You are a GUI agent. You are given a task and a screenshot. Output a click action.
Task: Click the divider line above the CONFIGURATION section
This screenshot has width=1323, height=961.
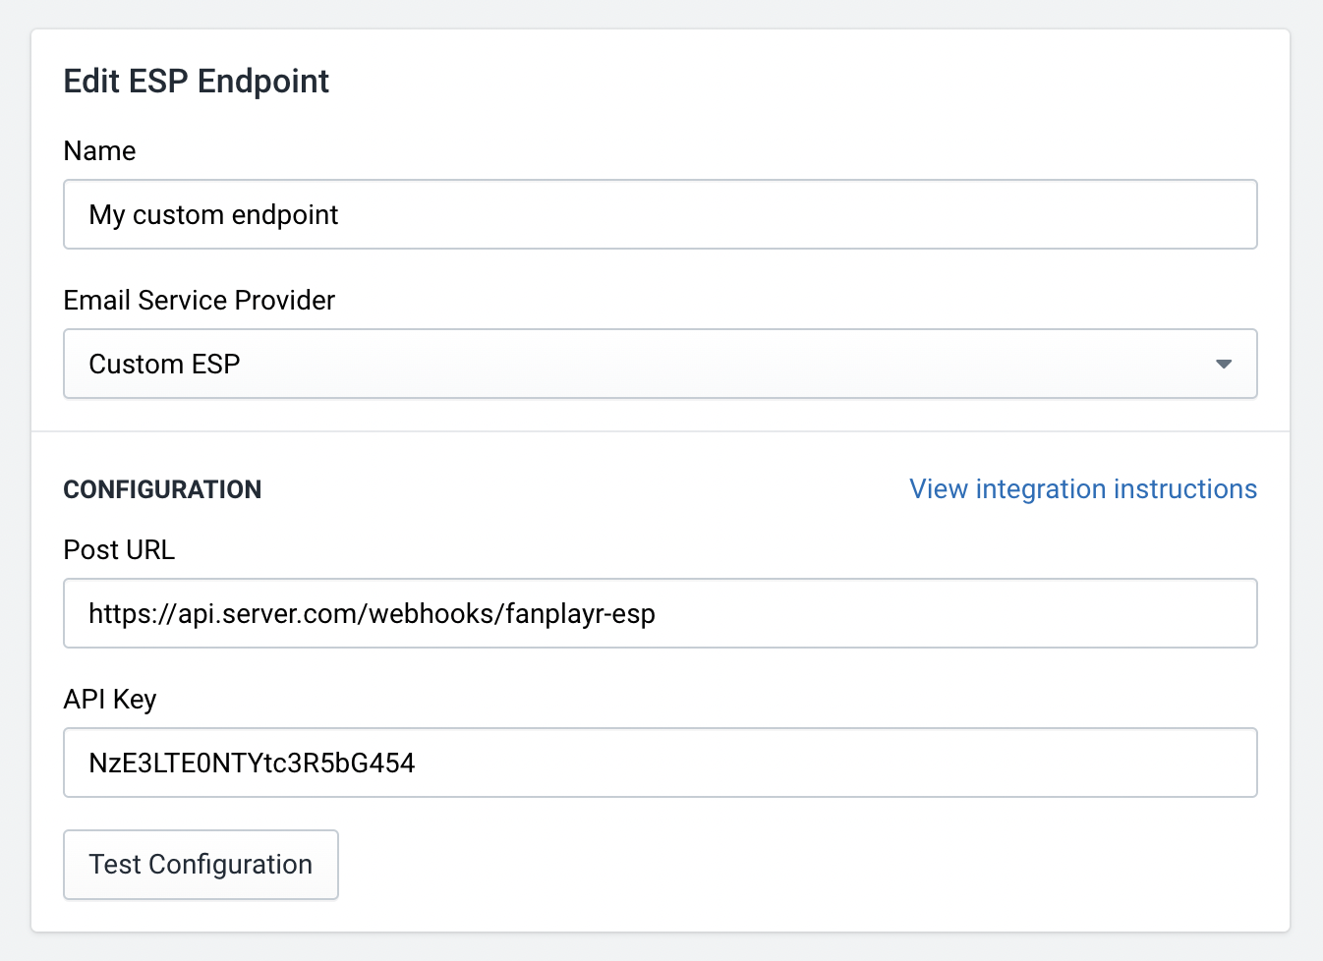pos(661,430)
